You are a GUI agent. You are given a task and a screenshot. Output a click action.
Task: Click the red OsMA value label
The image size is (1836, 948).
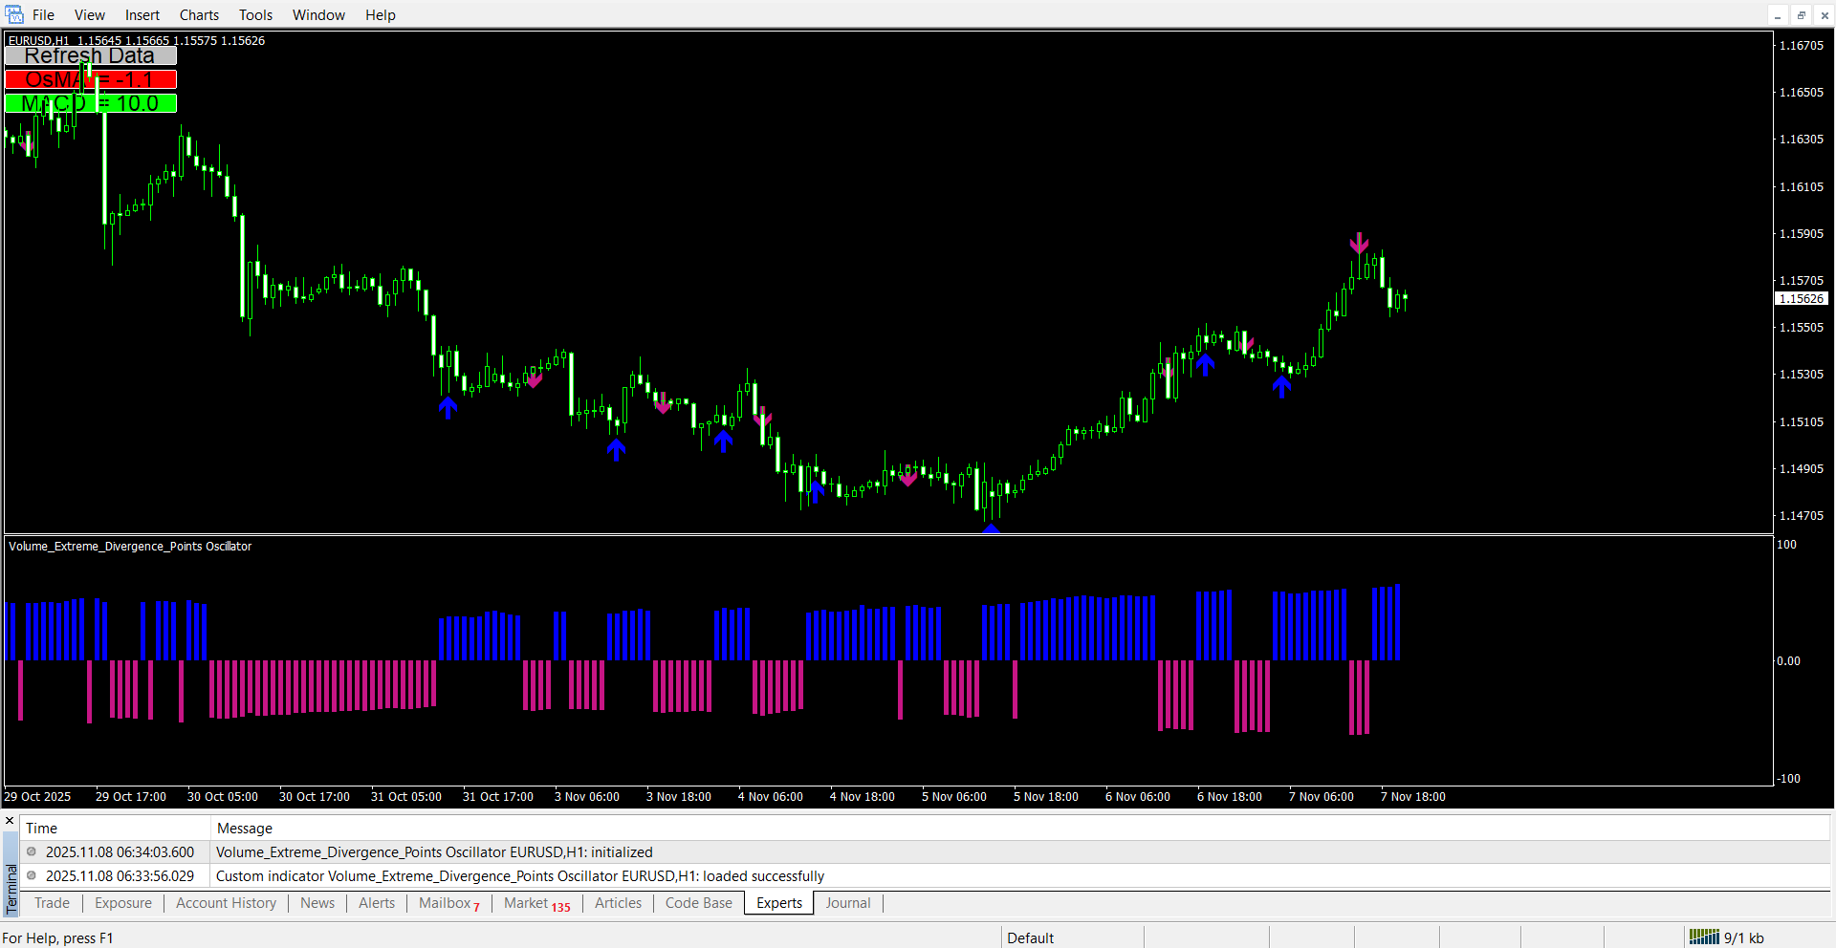pos(91,79)
